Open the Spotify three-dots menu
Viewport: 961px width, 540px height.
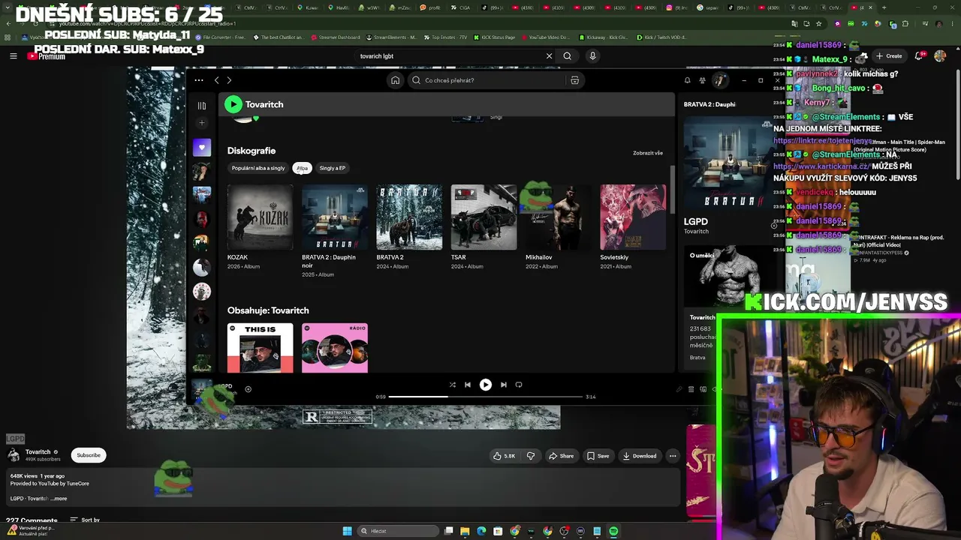coord(198,80)
